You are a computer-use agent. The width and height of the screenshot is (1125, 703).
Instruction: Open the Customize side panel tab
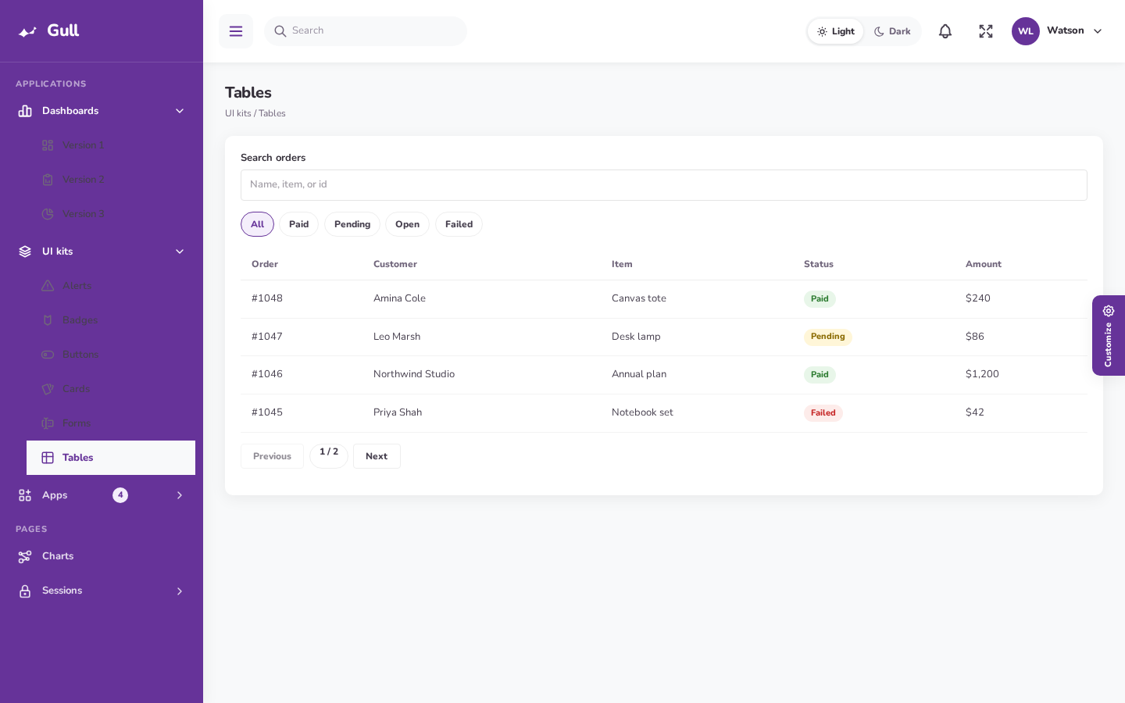point(1109,335)
